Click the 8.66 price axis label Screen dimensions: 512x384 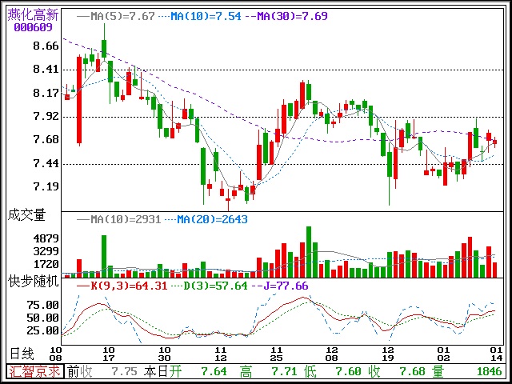point(46,46)
